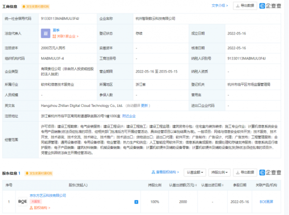Image resolution: width=289 pixels, height=215 pixels.
Task: Click the legal representative avatar icon
Action: (x=45, y=33)
